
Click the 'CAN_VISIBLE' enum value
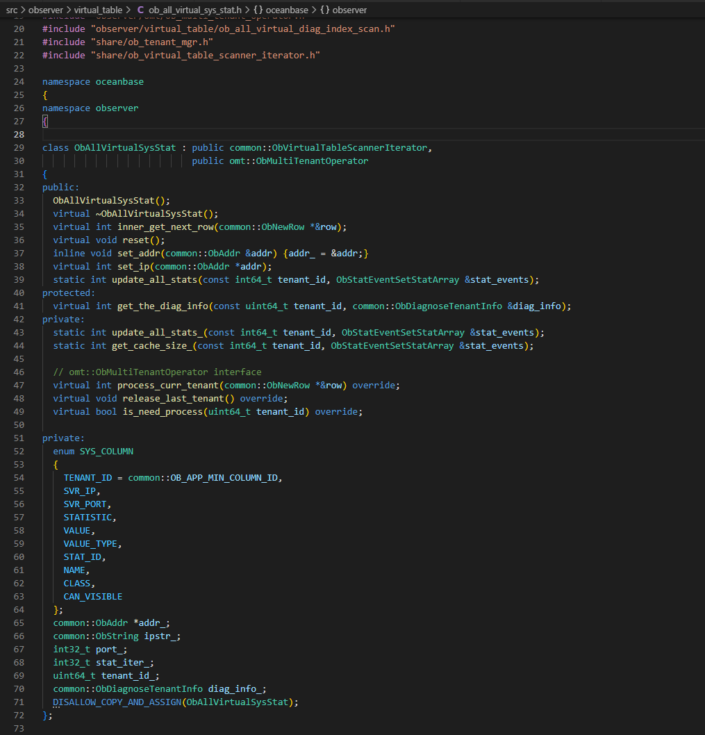93,597
